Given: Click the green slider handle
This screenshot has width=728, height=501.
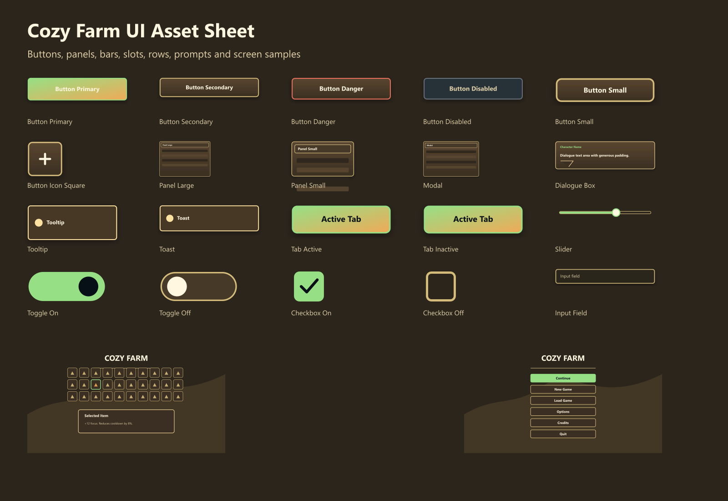Looking at the screenshot, I should point(616,213).
